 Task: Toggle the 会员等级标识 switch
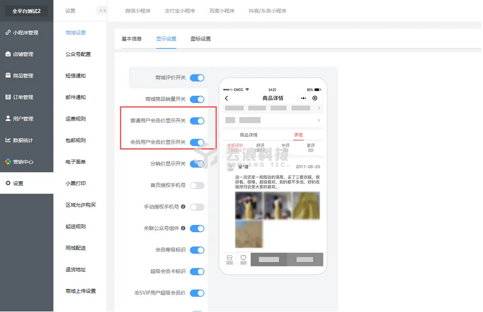[x=197, y=250]
